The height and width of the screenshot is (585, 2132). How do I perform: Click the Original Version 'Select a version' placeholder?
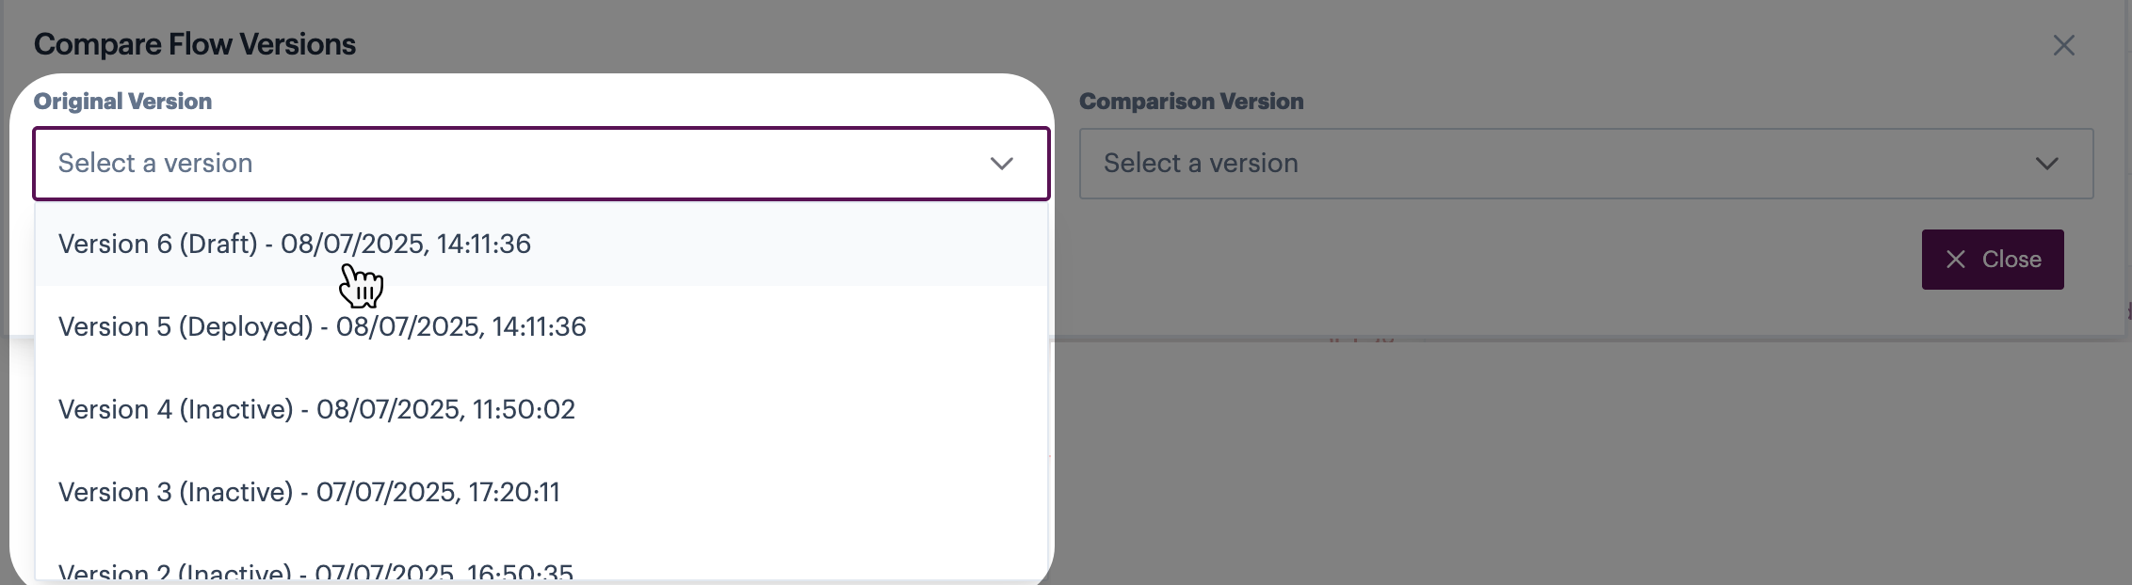(x=155, y=164)
